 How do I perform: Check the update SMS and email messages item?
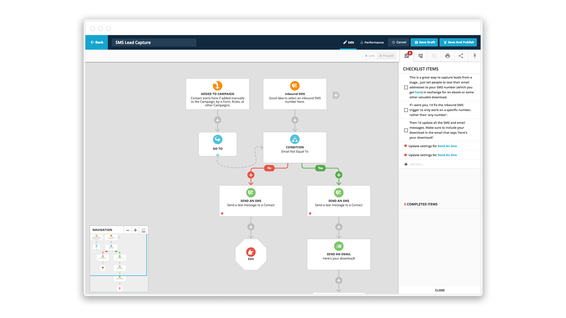pyautogui.click(x=406, y=130)
